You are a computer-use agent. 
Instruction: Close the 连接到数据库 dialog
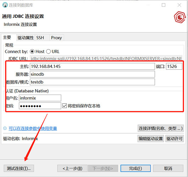179,5
